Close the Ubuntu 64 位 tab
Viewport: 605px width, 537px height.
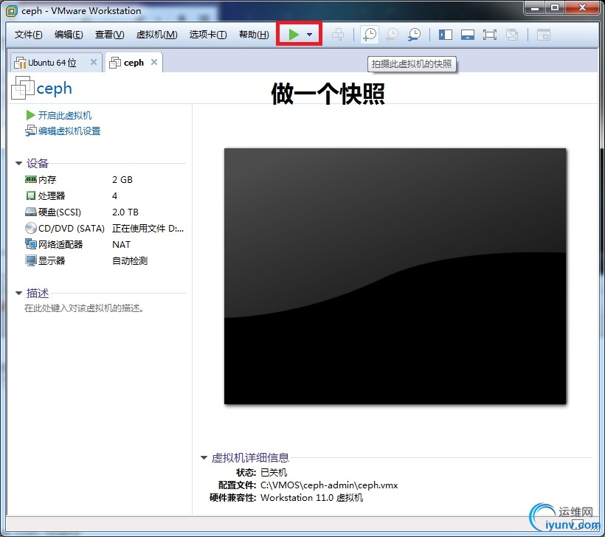94,62
